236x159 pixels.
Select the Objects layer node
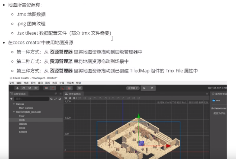click(23, 124)
